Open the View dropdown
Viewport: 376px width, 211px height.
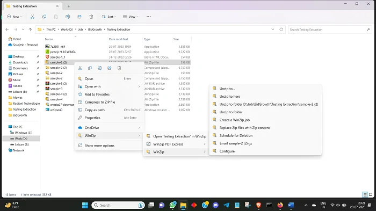pyautogui.click(x=131, y=17)
